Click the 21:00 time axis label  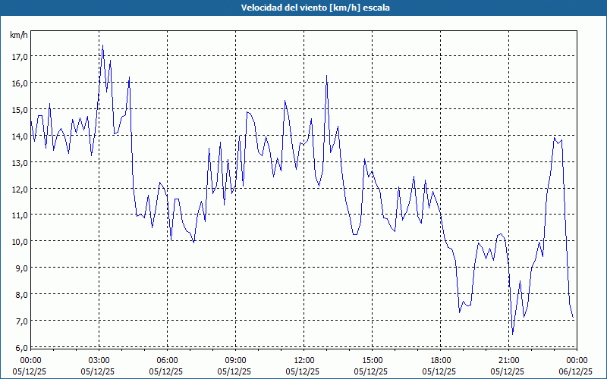(x=508, y=361)
